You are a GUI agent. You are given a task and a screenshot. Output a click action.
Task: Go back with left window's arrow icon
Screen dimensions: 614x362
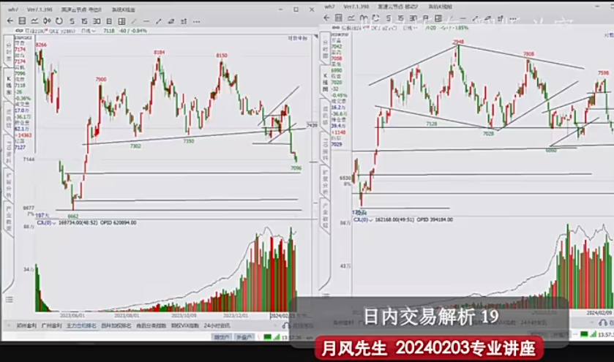click(x=10, y=21)
